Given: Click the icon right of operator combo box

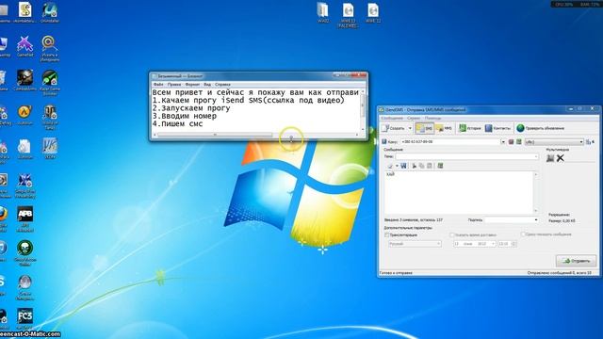Looking at the screenshot, I should point(589,142).
